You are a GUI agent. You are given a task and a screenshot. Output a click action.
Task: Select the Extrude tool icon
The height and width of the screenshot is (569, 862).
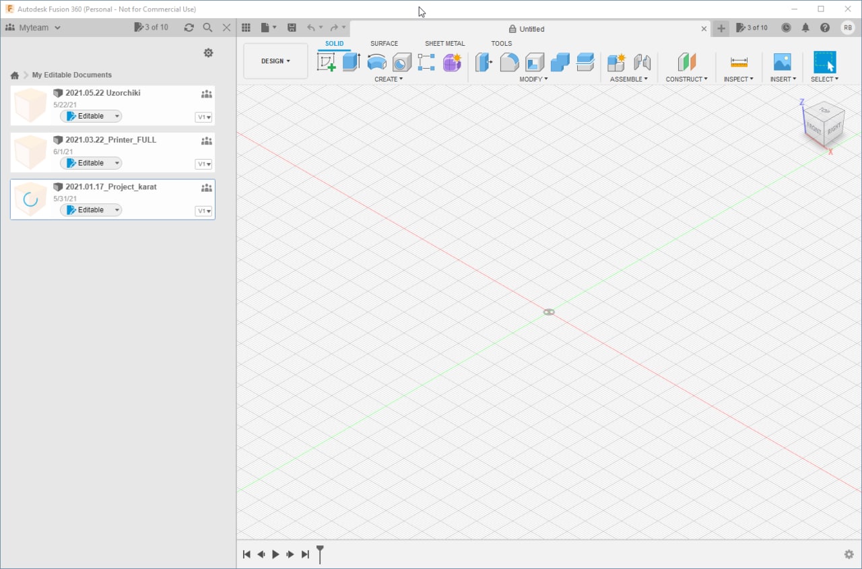(351, 62)
